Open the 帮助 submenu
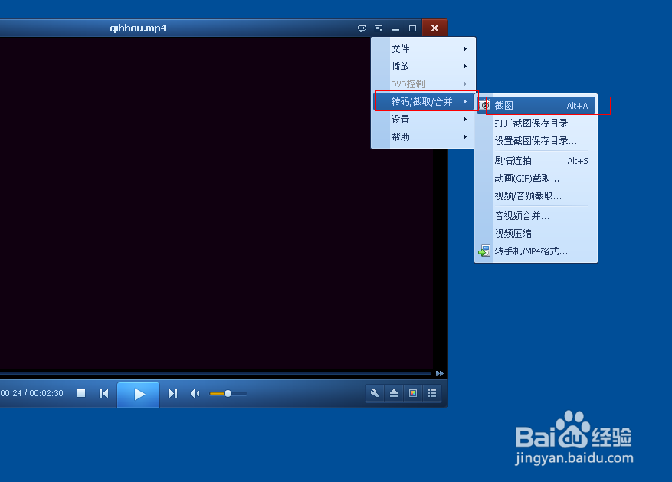Screen dimensions: 672x482 point(424,137)
